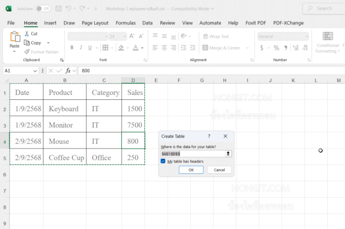Click the Middle Align icon
The width and height of the screenshot is (345, 229).
[x=164, y=36]
